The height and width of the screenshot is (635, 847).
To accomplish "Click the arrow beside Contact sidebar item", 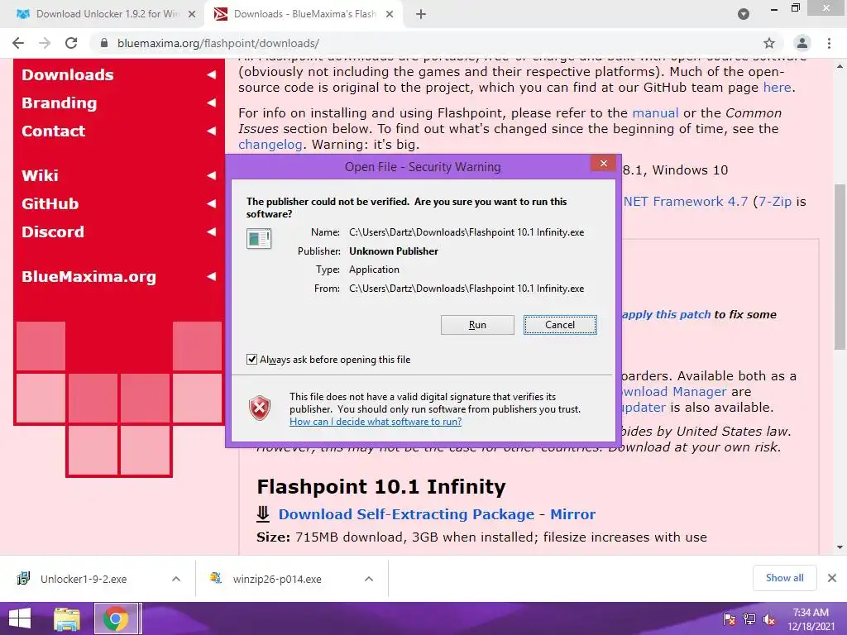I will click(211, 131).
